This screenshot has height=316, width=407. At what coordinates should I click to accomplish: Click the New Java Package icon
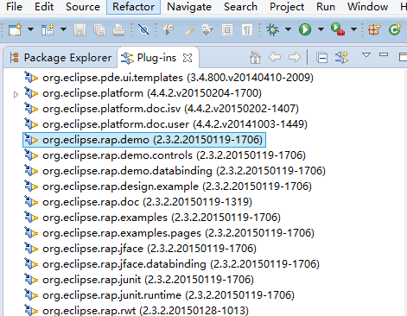coord(374,29)
